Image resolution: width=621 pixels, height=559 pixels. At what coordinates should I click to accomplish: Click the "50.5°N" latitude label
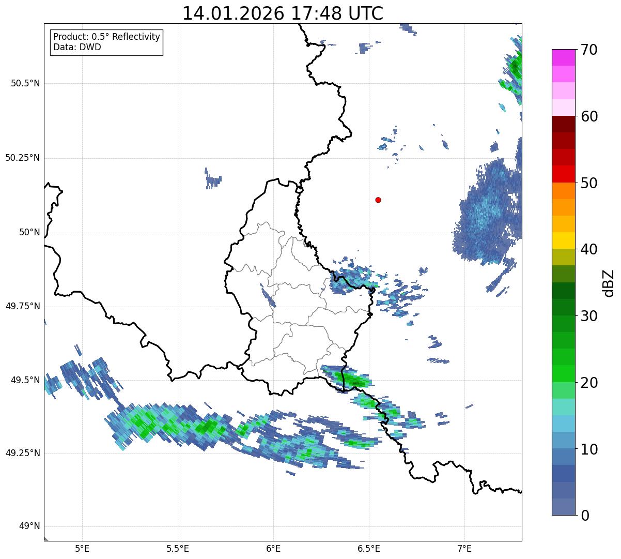pyautogui.click(x=25, y=83)
